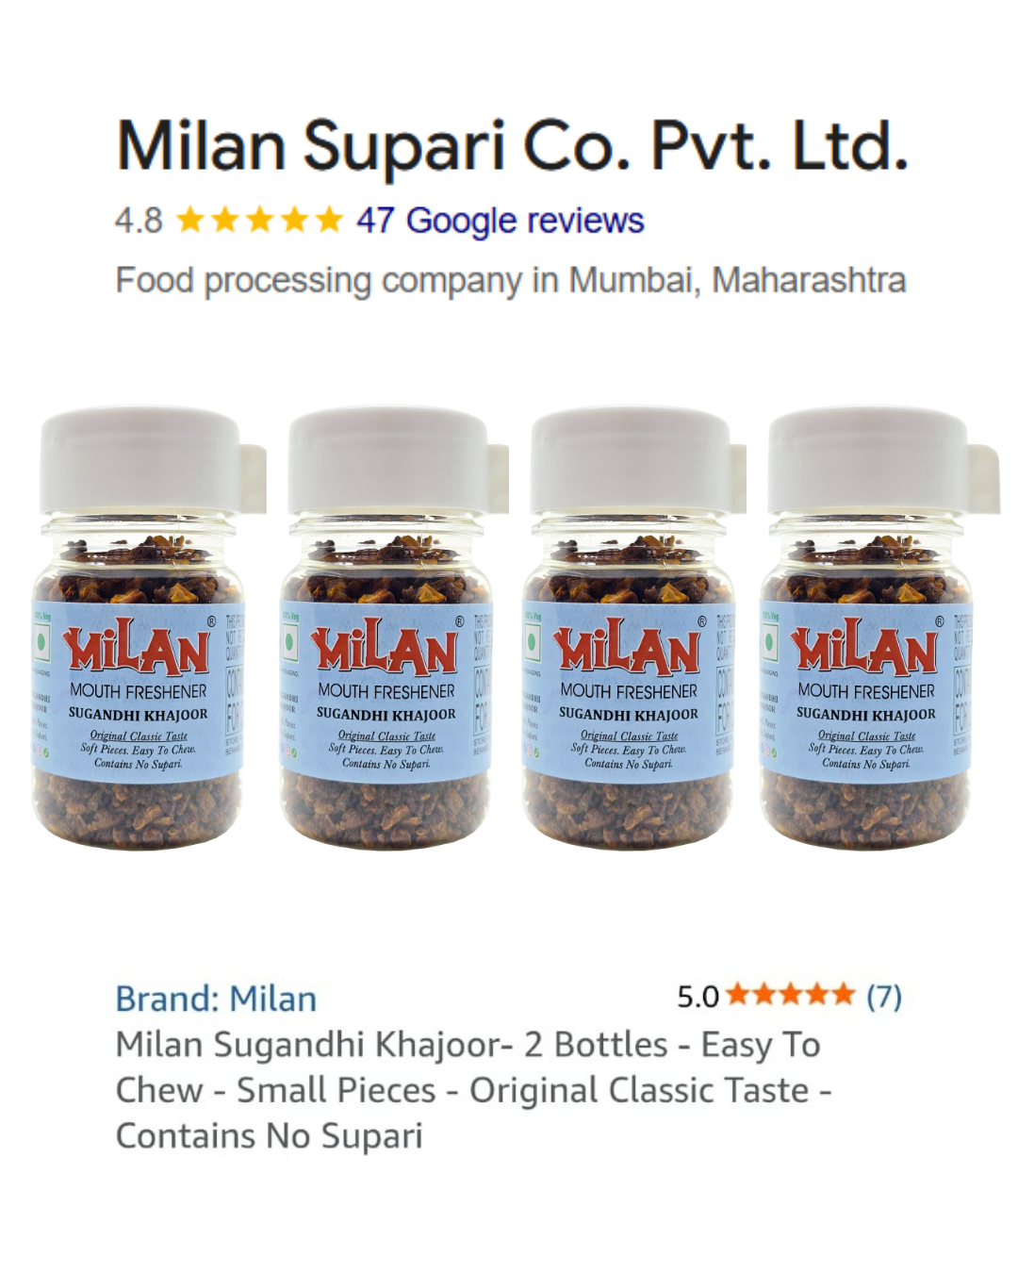1018x1273 pixels.
Task: Select the second Milan bottle image
Action: pos(391,628)
